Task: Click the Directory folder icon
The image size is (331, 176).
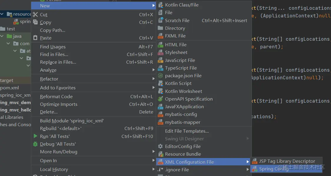Action: [x=160, y=28]
